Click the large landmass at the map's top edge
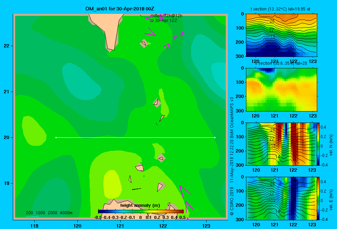The width and height of the screenshot is (337, 229). click(108, 30)
